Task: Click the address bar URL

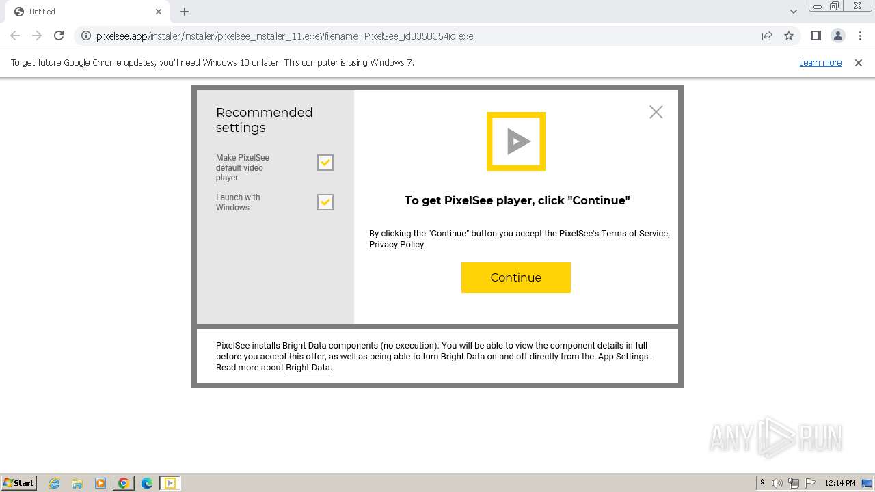Action: [285, 36]
